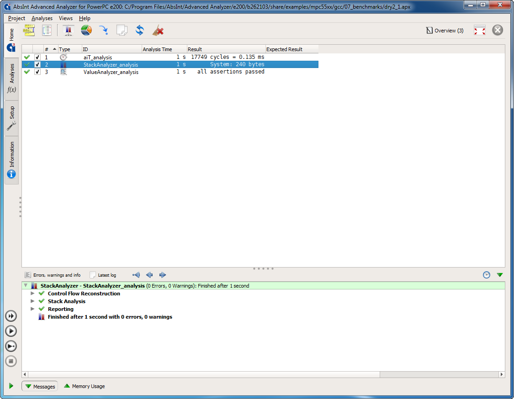This screenshot has width=514, height=399.
Task: Click the ValueAnalyzer magnifier type icon
Action: (x=63, y=72)
